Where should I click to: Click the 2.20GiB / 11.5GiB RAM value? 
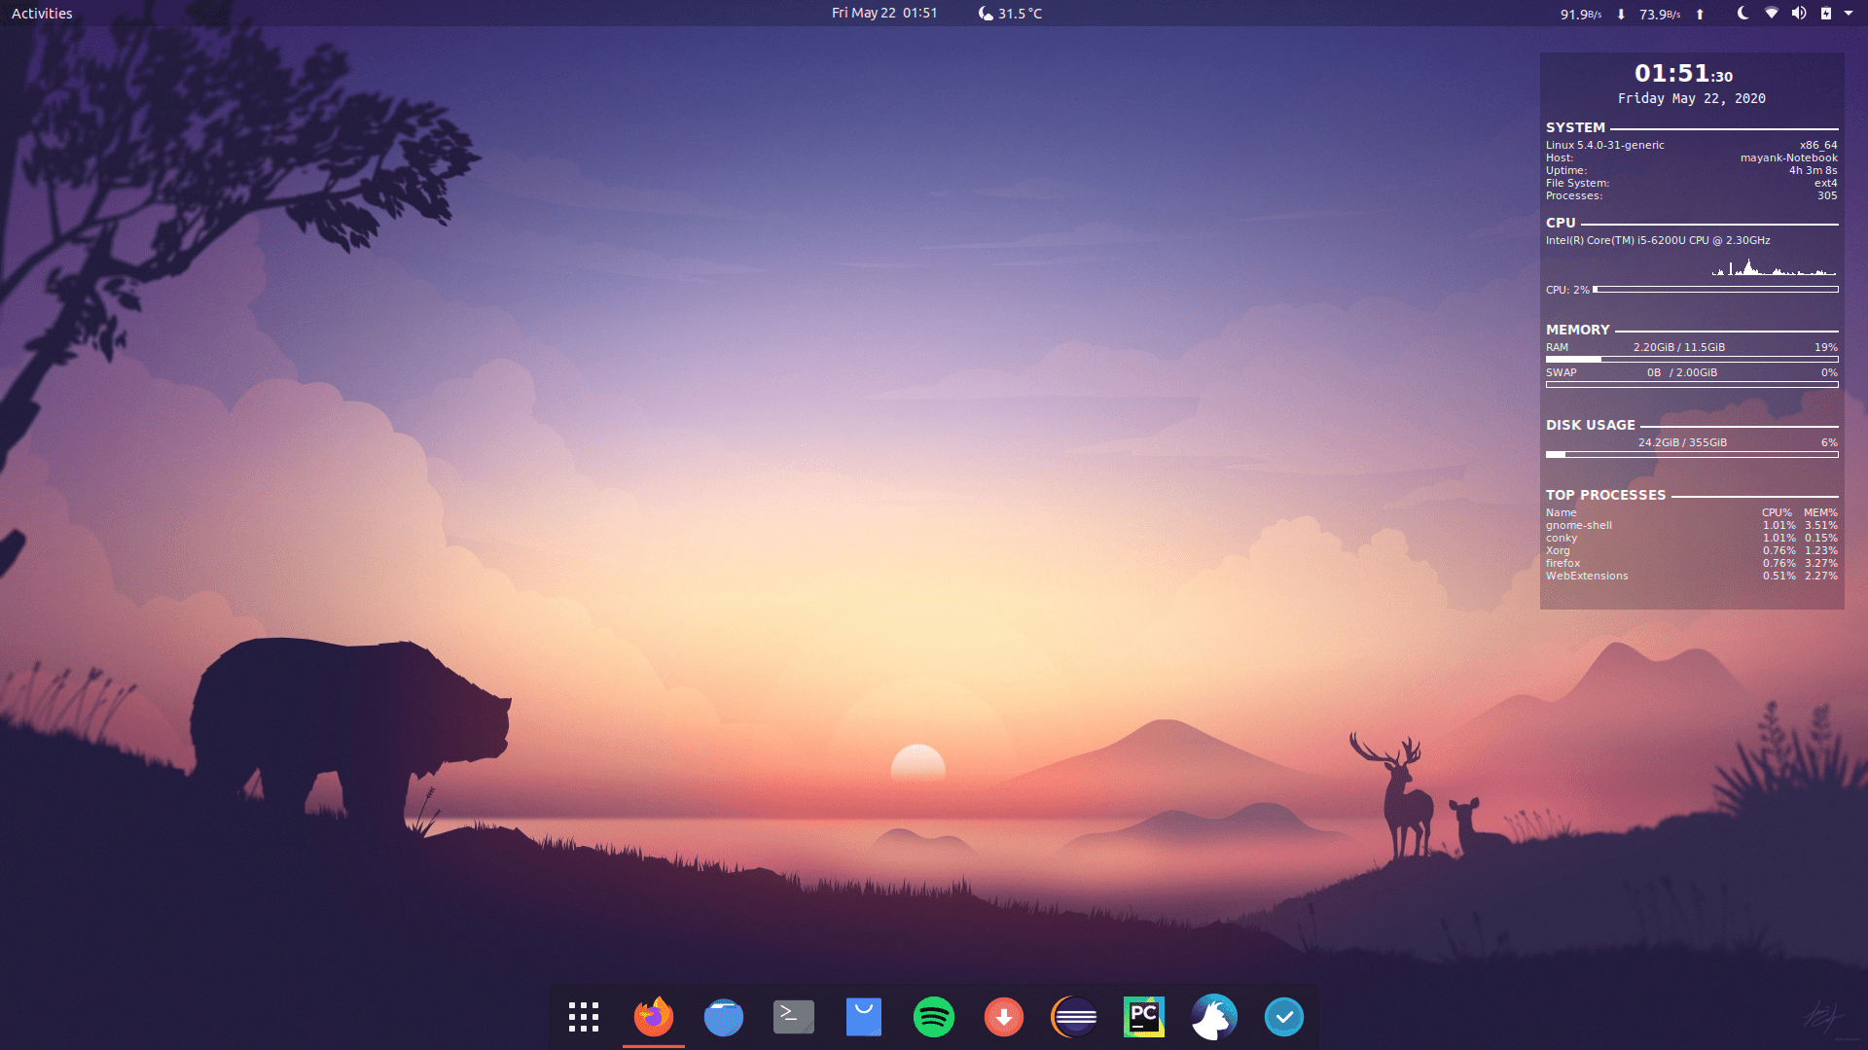point(1679,348)
